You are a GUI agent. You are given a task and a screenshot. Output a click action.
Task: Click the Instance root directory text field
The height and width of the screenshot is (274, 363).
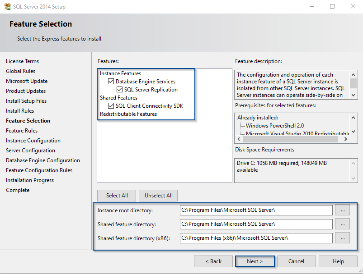point(256,210)
